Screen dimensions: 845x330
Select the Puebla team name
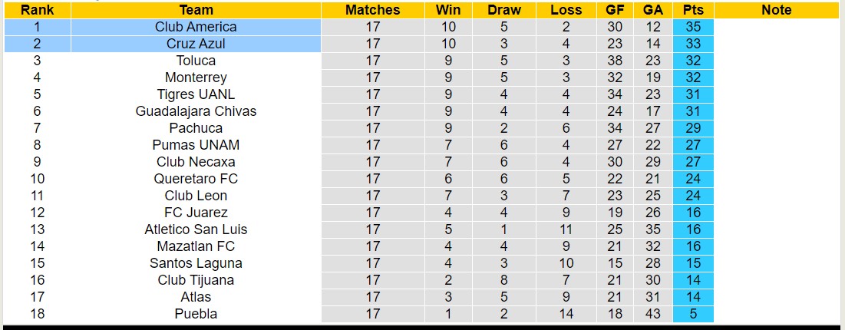[x=196, y=314]
